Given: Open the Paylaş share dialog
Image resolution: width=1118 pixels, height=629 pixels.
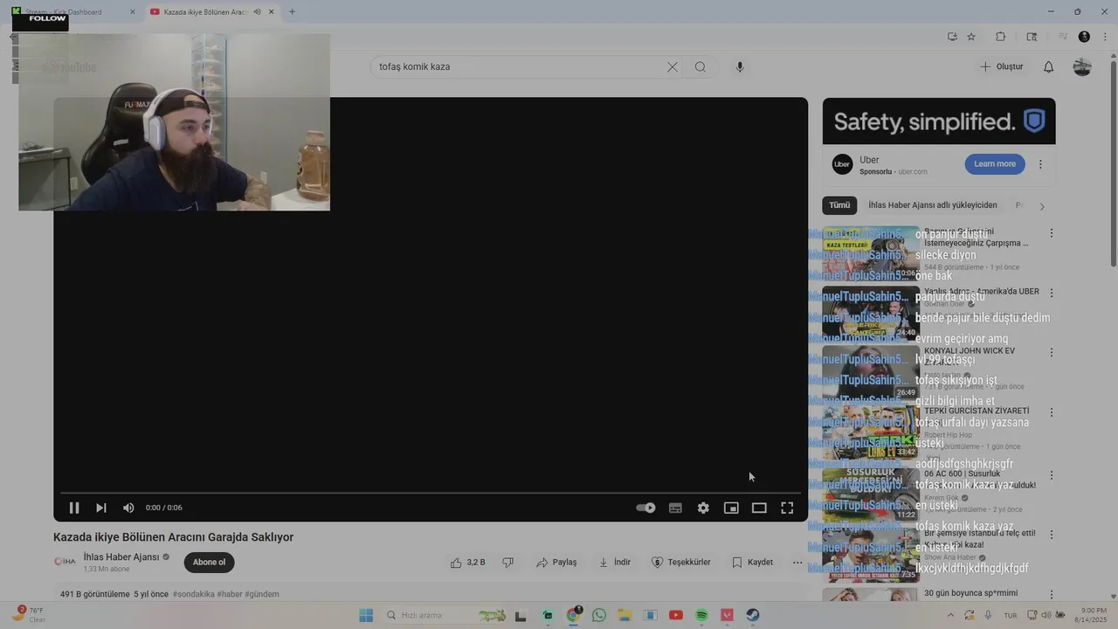Looking at the screenshot, I should point(556,563).
